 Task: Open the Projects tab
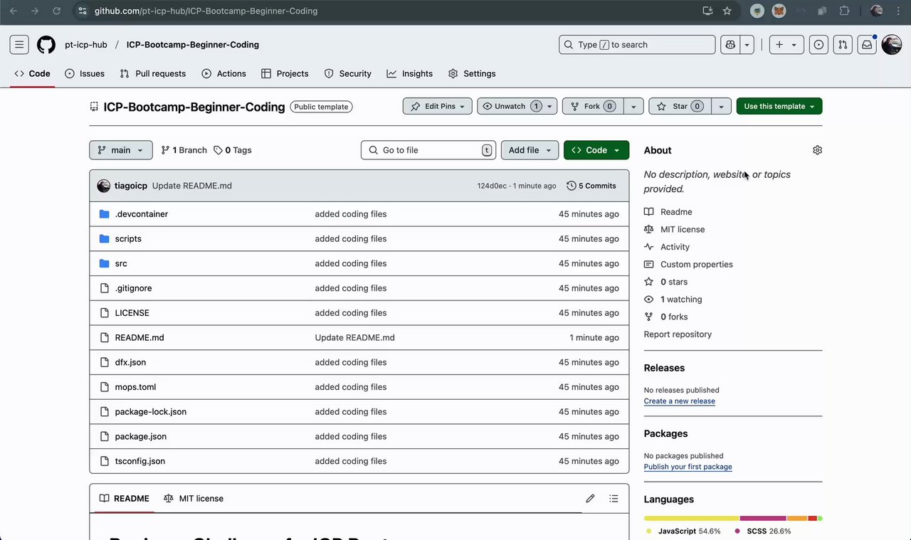click(x=285, y=74)
